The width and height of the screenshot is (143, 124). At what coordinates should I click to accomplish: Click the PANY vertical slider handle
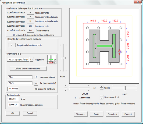coord(63,58)
